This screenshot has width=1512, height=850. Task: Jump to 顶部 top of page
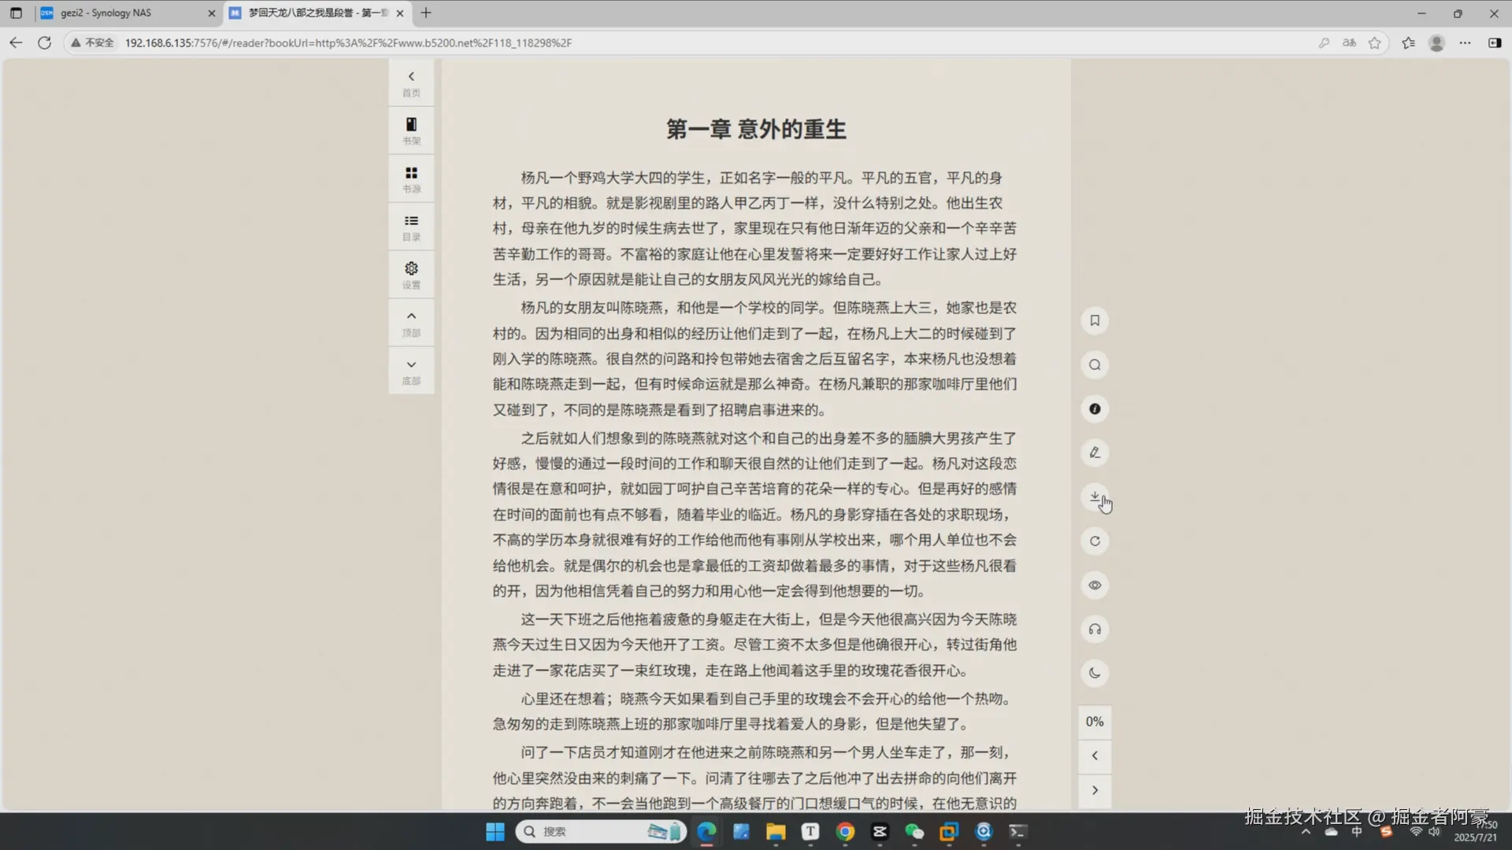(x=410, y=322)
